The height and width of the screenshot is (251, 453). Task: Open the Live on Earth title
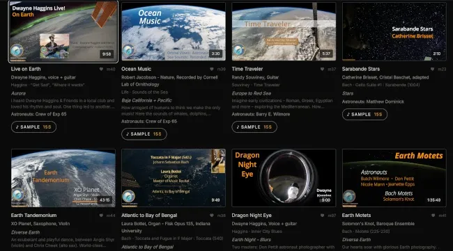coord(26,69)
